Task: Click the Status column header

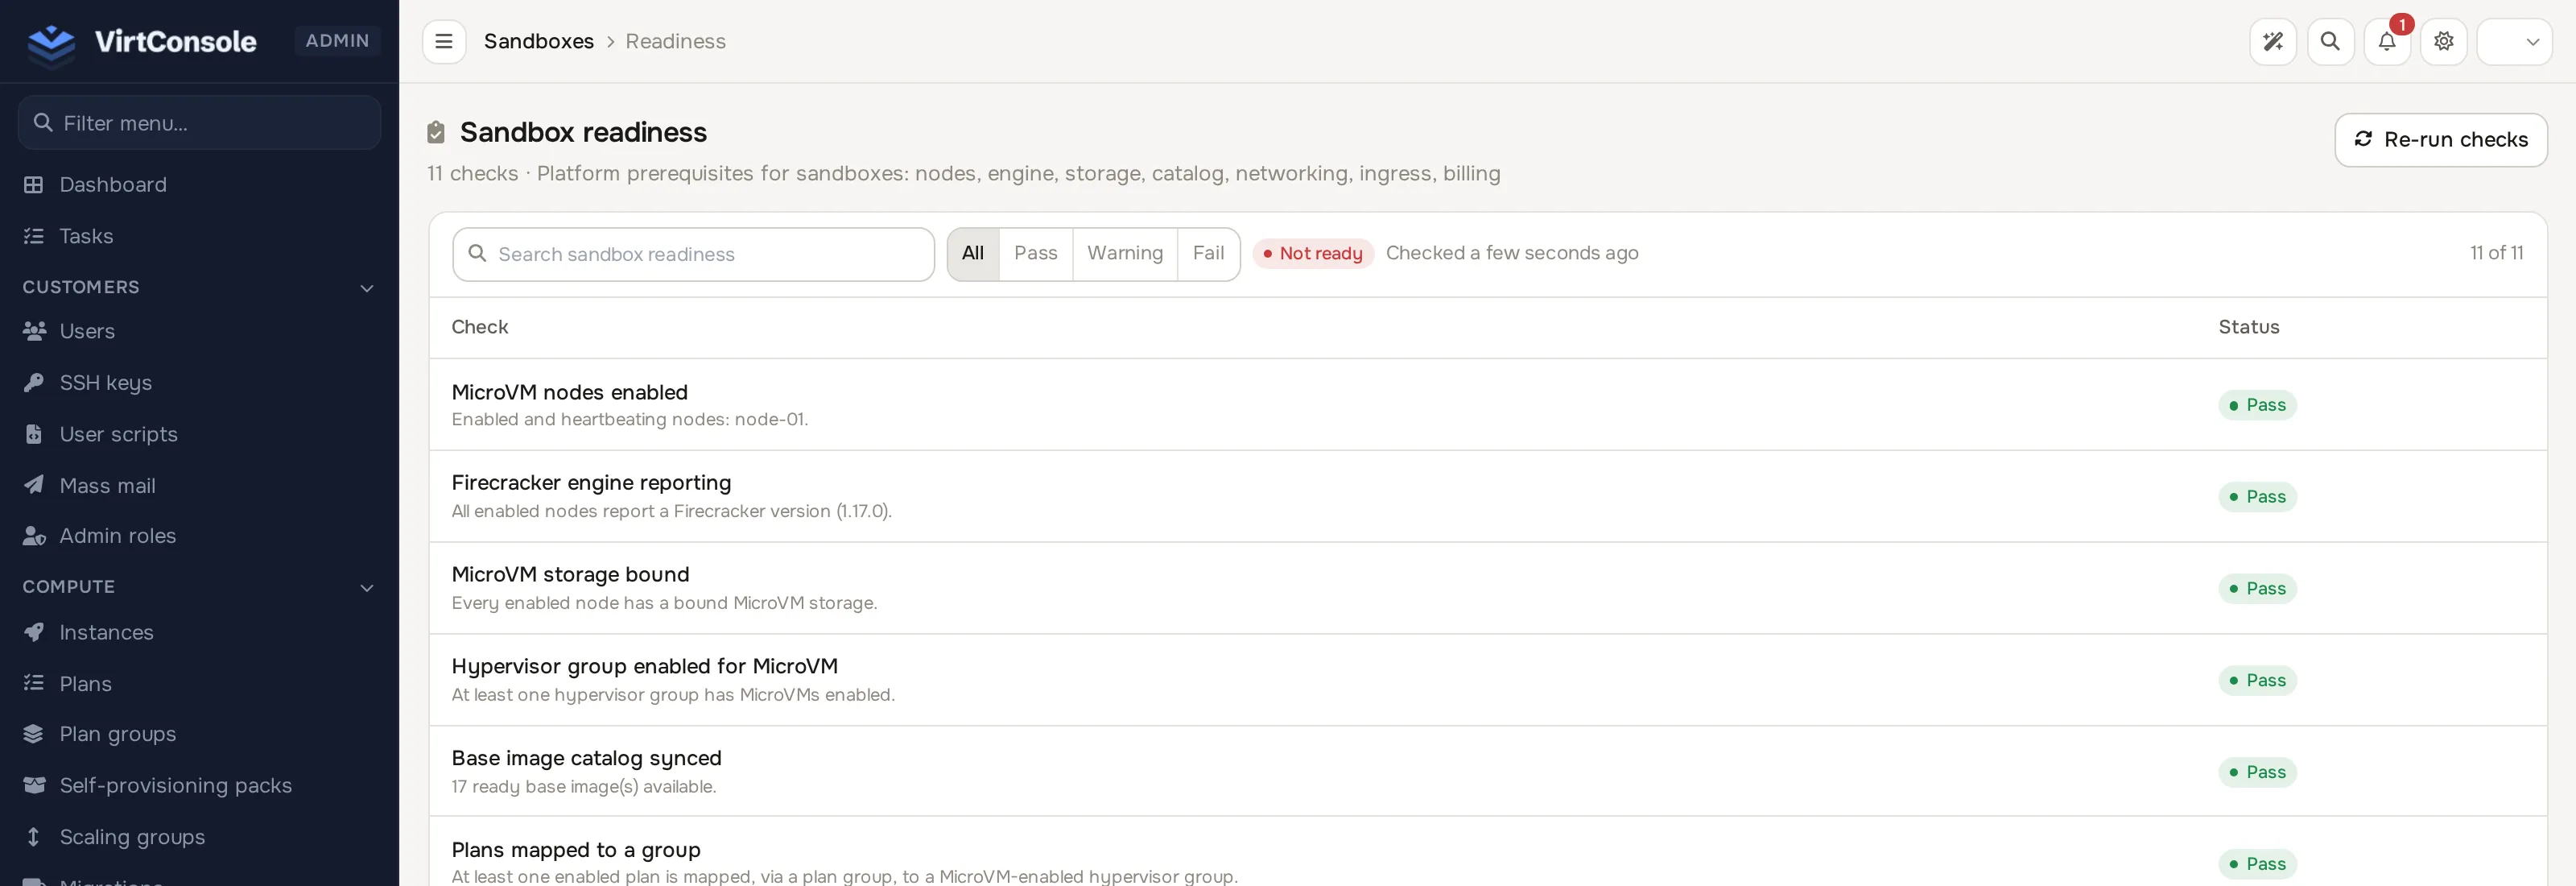Action: (2248, 327)
